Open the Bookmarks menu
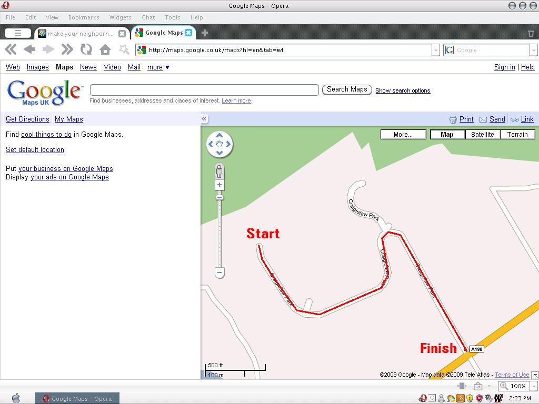Image resolution: width=539 pixels, height=404 pixels. [x=84, y=17]
